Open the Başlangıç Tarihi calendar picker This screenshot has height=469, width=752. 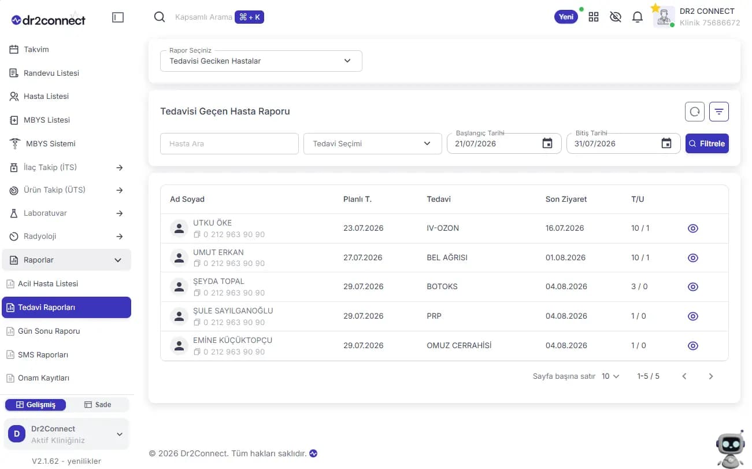coord(547,143)
